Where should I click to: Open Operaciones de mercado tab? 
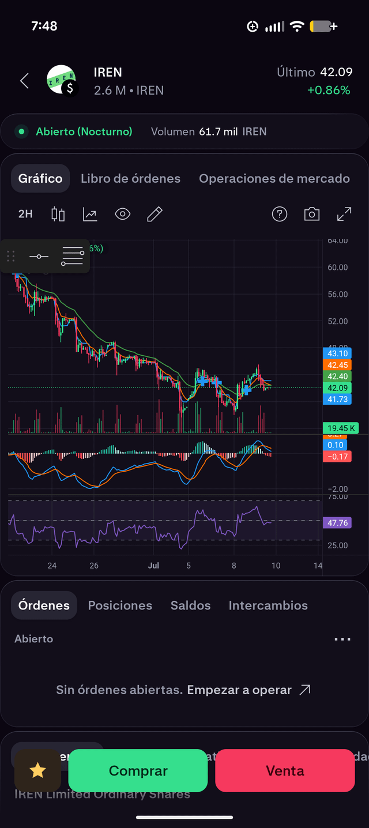(x=274, y=179)
